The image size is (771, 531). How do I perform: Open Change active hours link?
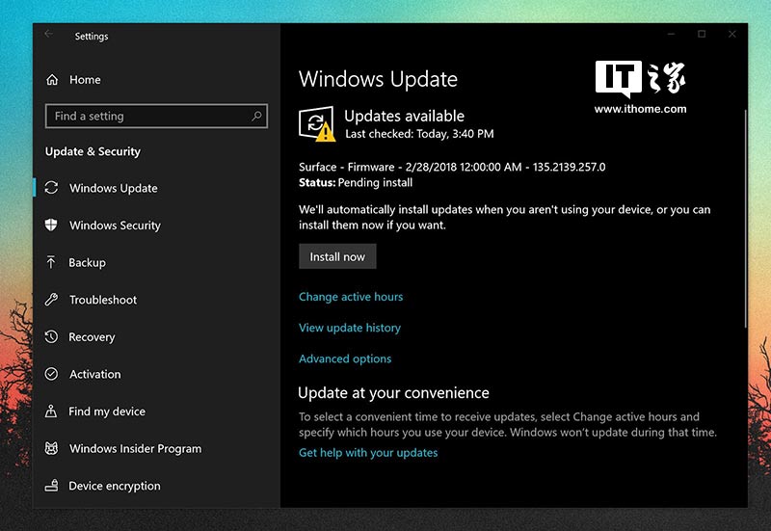tap(351, 297)
